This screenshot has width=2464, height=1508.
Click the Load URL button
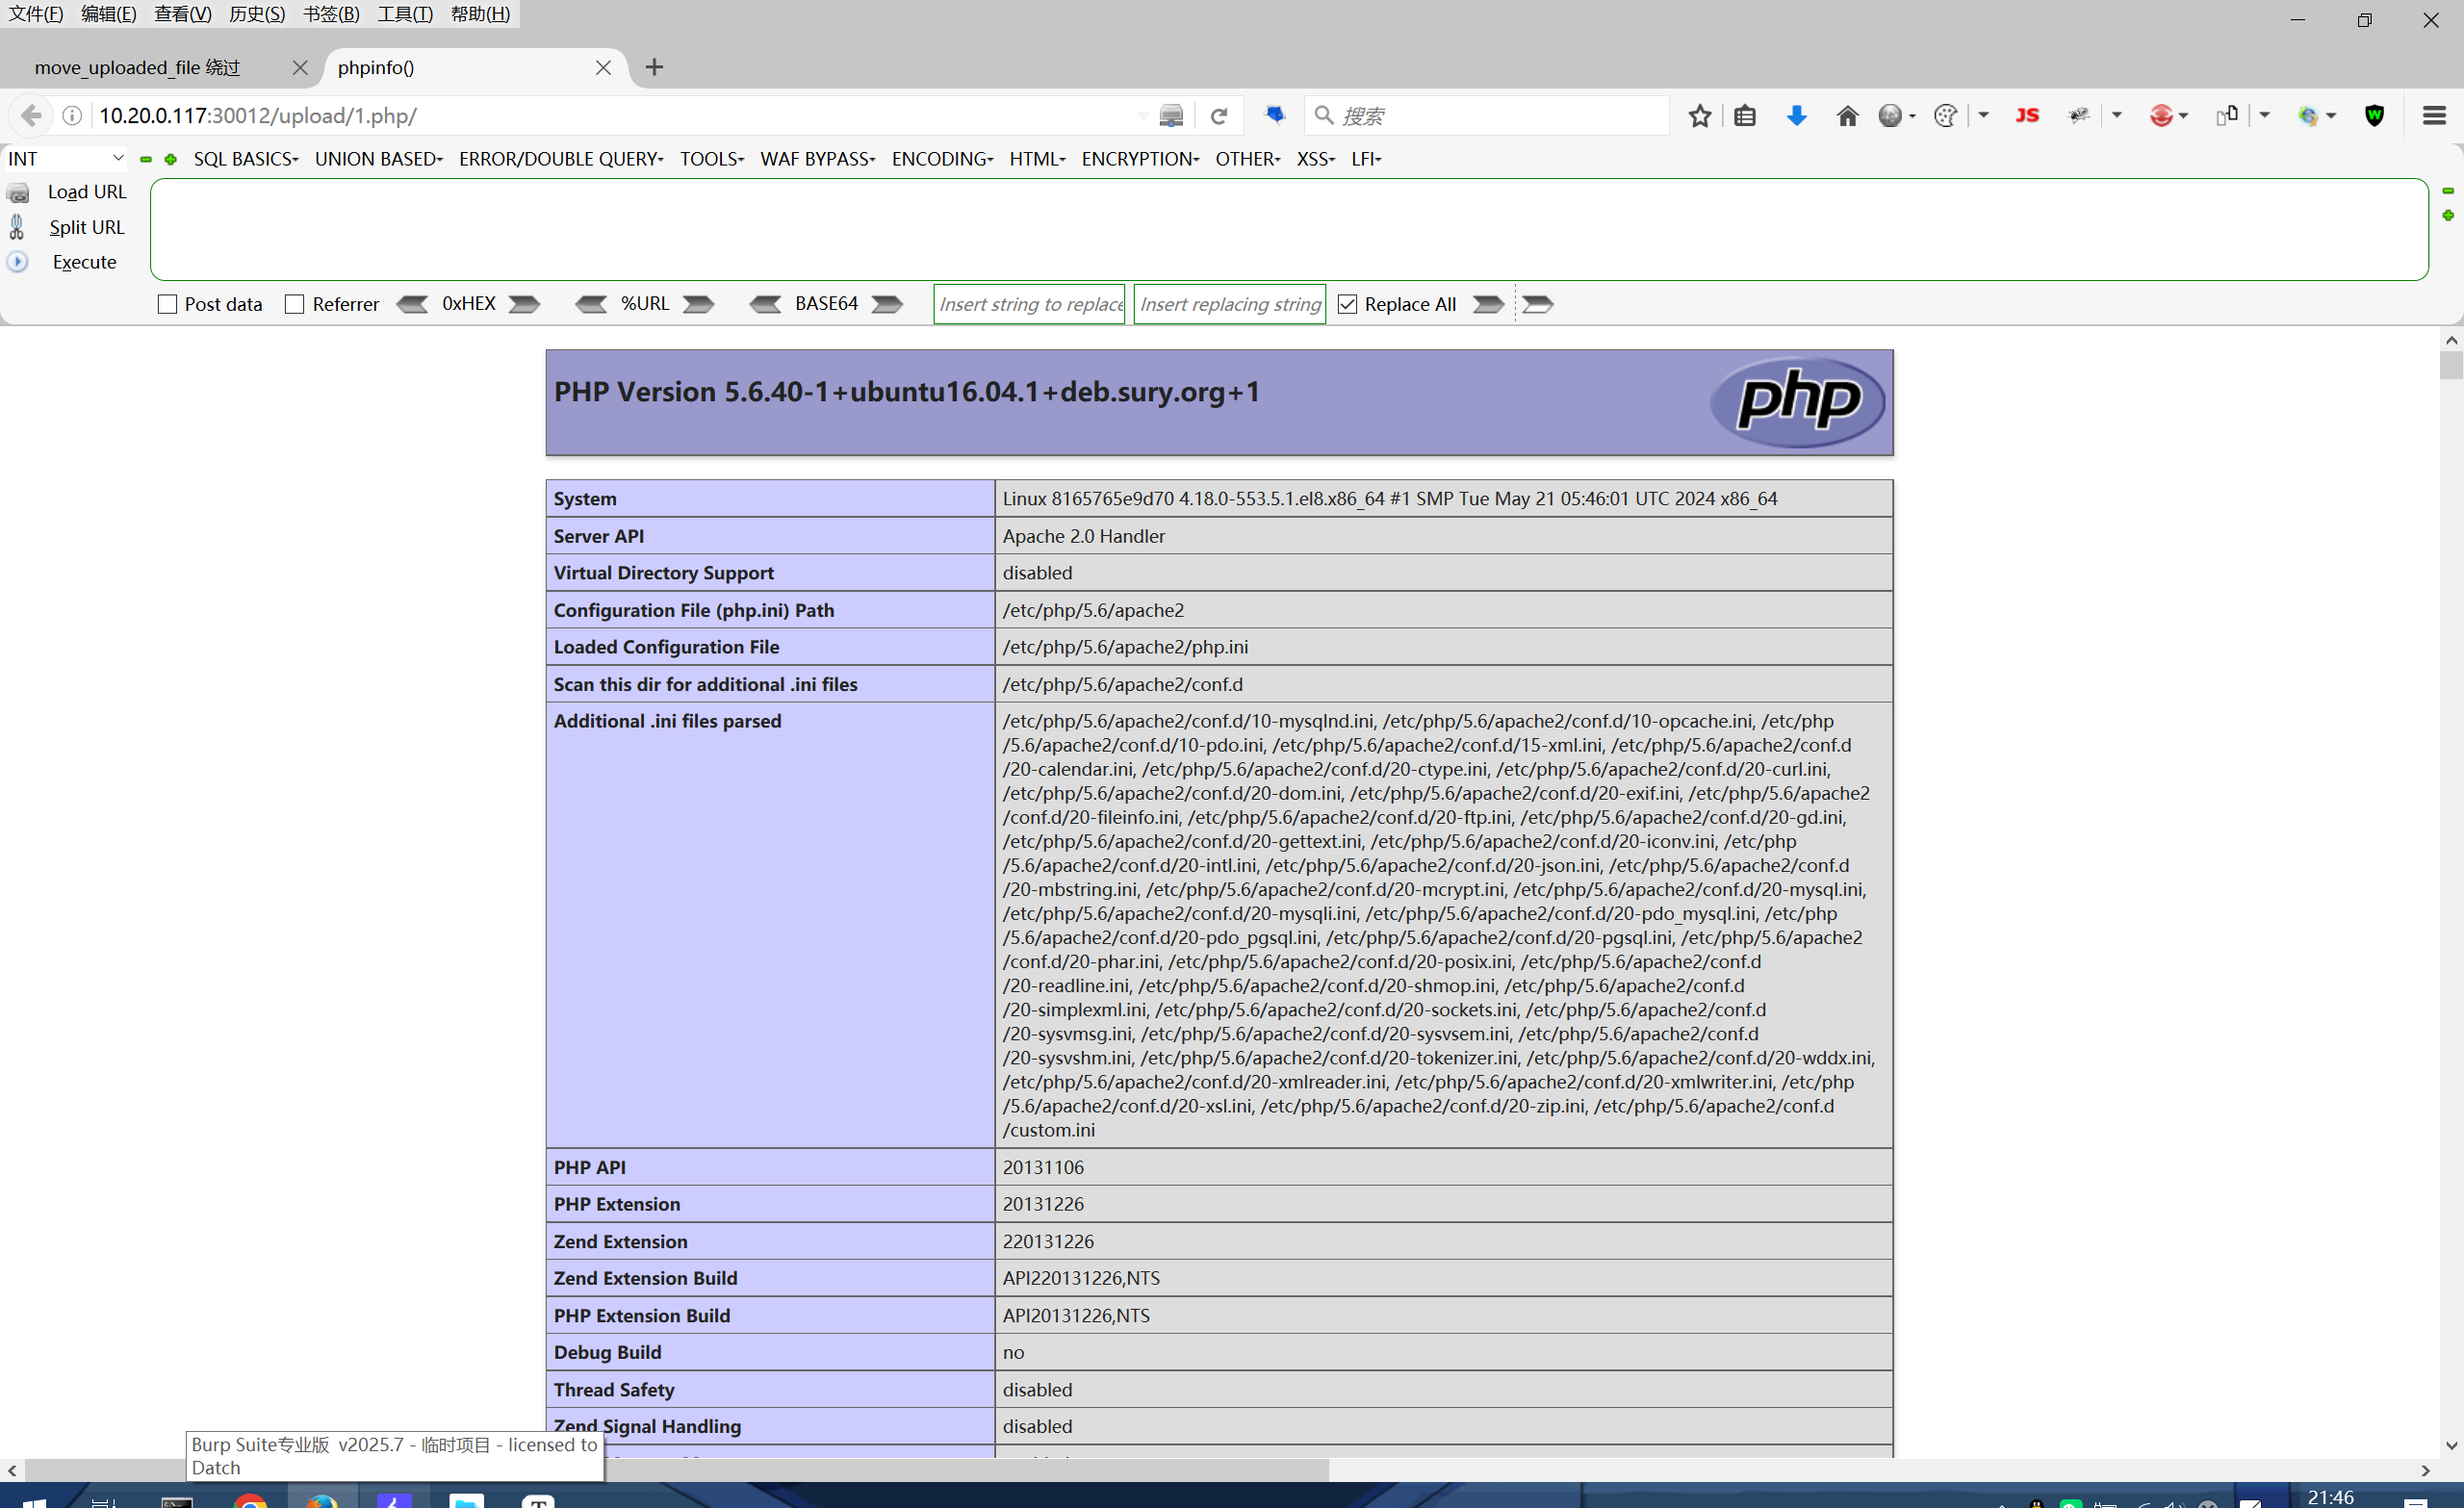[x=86, y=192]
